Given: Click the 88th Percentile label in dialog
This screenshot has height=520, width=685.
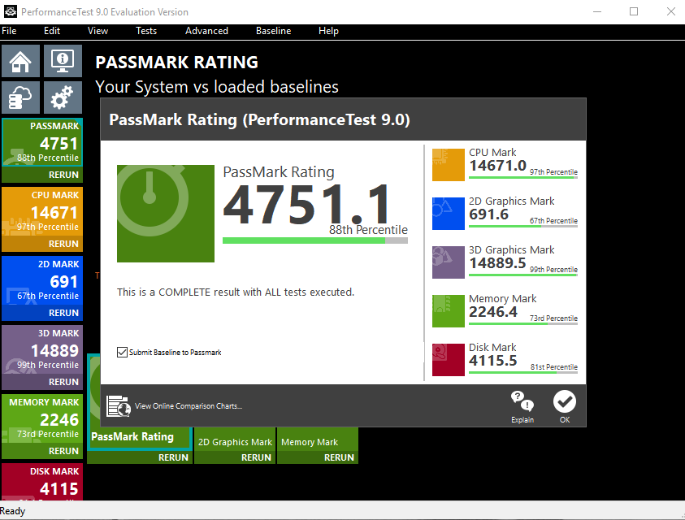Looking at the screenshot, I should tap(368, 230).
